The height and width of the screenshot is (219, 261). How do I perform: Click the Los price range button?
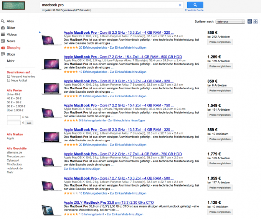coord(29,123)
